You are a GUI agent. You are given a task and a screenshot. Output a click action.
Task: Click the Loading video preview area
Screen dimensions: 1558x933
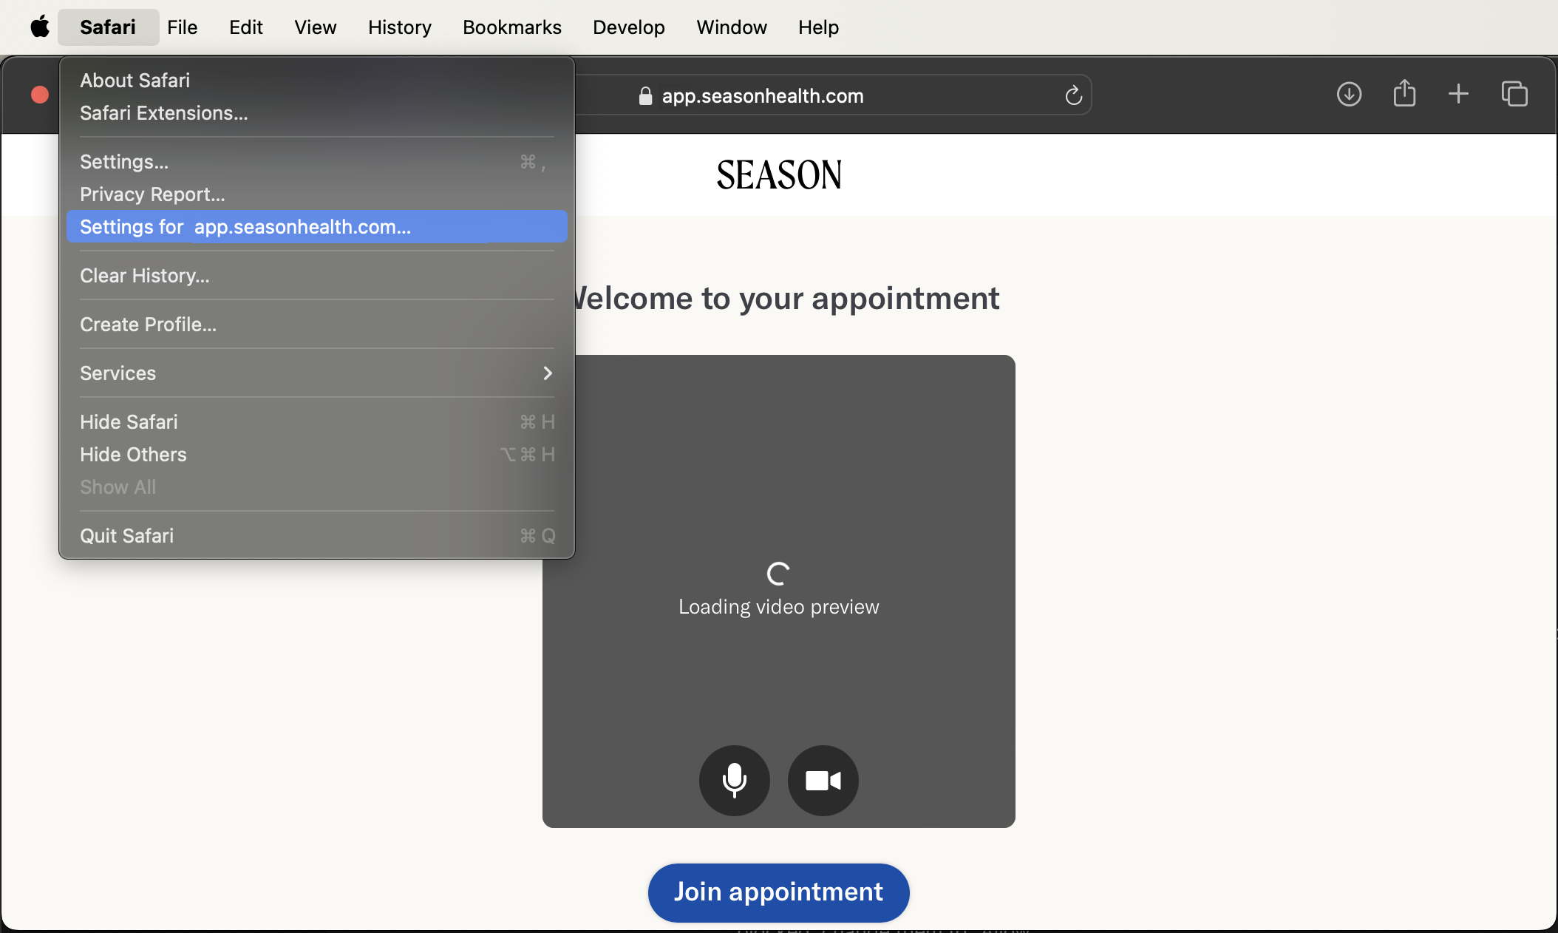coord(778,591)
